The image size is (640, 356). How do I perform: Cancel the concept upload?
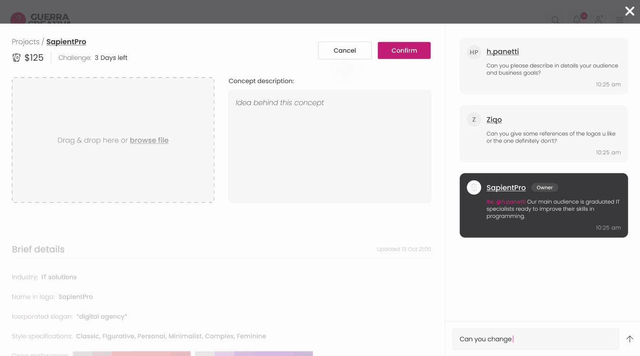point(345,50)
